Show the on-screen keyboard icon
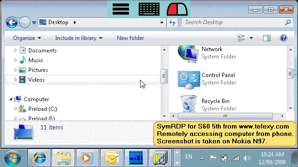The width and height of the screenshot is (298, 167). pos(149,9)
